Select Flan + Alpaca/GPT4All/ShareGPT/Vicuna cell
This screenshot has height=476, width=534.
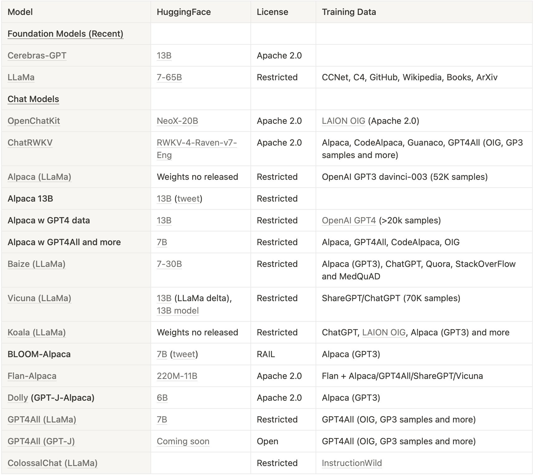(424, 376)
